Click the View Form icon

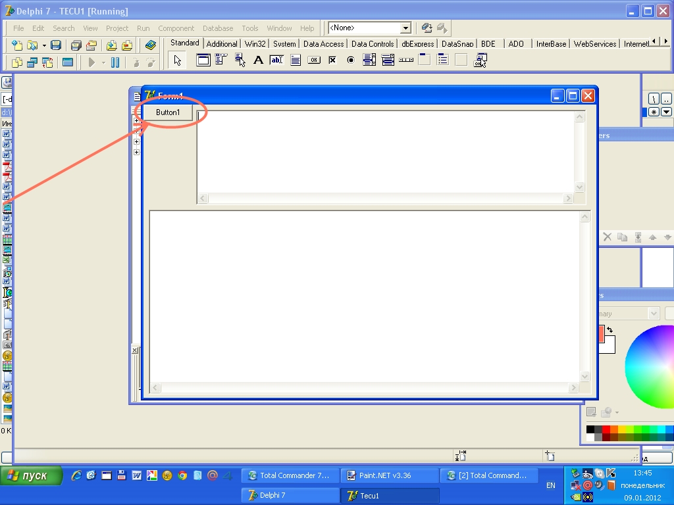32,62
